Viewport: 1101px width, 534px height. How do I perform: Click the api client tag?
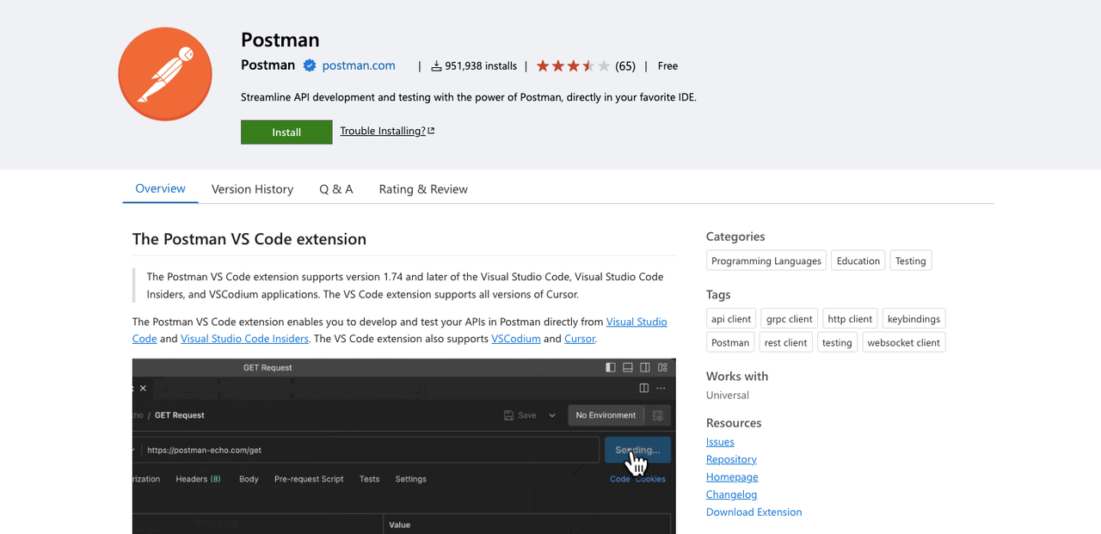731,318
